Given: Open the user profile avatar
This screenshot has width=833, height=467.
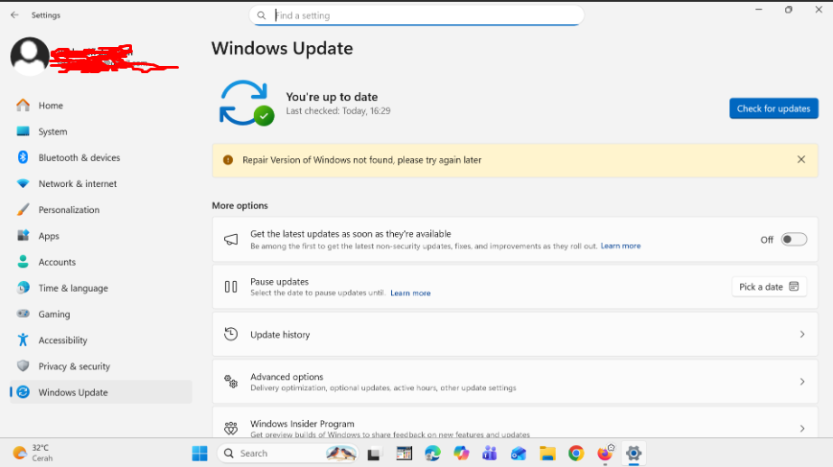Looking at the screenshot, I should point(29,56).
